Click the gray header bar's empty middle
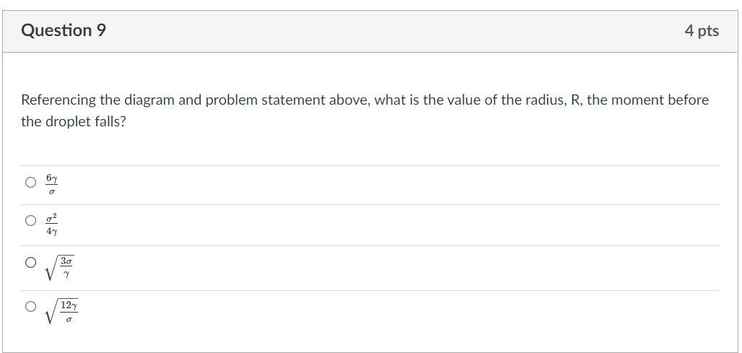Image resolution: width=742 pixels, height=353 pixels. [390, 30]
